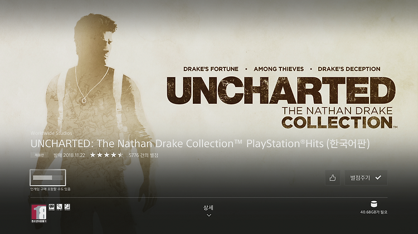
Task: Select the highlighted download progress button
Action: pyautogui.click(x=48, y=177)
